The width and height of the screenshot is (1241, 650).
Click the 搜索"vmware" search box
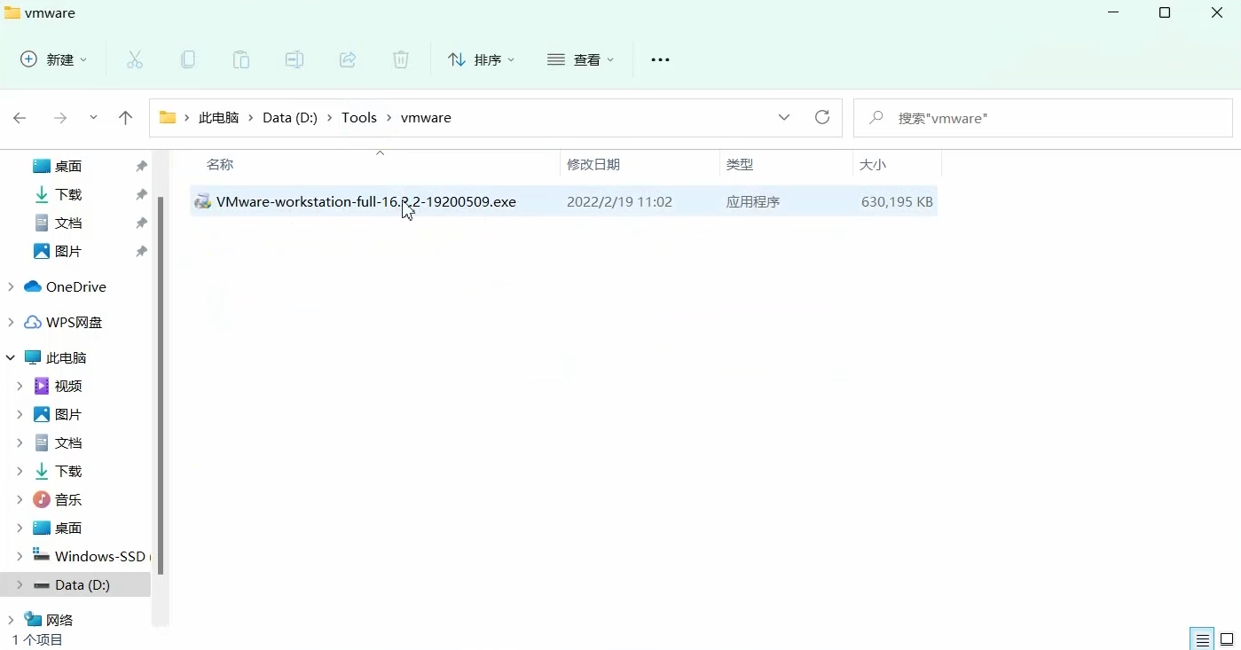(1043, 118)
